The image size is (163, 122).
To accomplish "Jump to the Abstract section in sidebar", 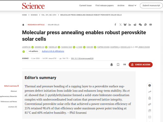I will (14, 91).
